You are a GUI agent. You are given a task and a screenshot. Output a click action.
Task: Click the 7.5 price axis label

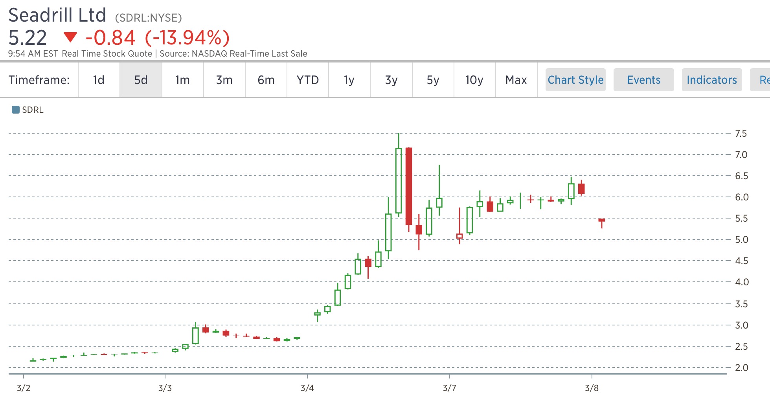(x=741, y=134)
